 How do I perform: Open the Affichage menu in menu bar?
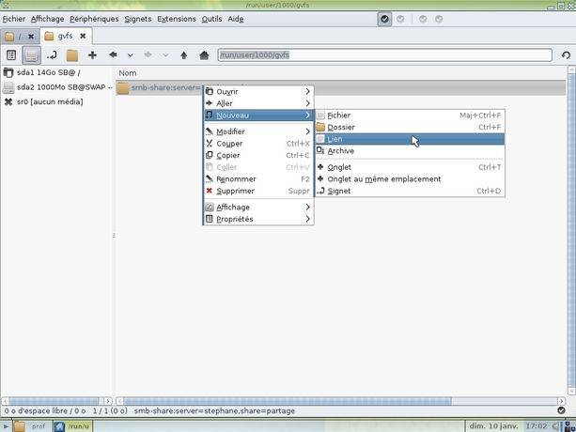pos(47,19)
